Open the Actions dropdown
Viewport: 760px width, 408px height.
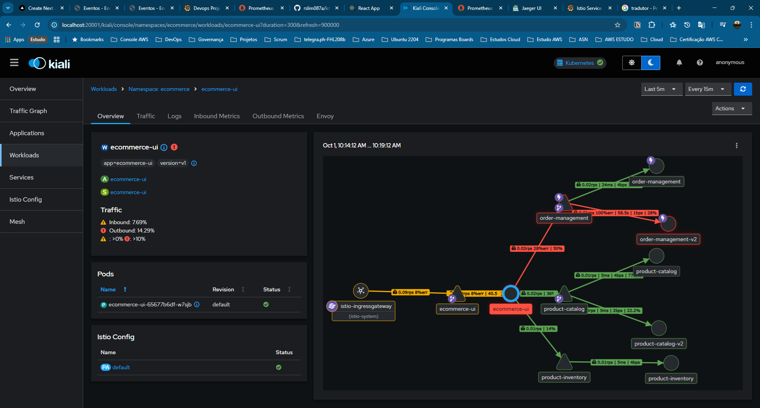point(731,108)
